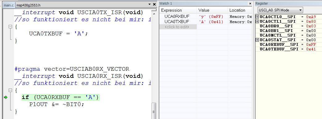Click the Register panel title

(x=262, y=3)
